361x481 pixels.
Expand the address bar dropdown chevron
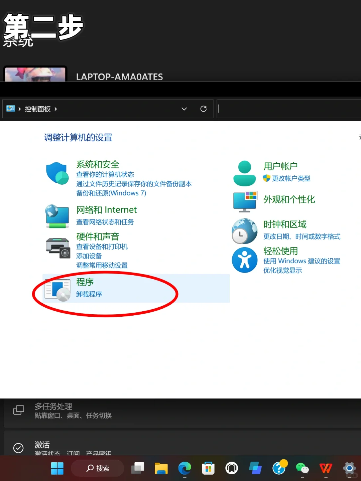point(184,109)
